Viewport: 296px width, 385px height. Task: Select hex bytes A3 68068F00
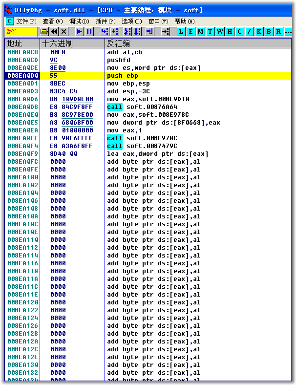tap(71, 123)
